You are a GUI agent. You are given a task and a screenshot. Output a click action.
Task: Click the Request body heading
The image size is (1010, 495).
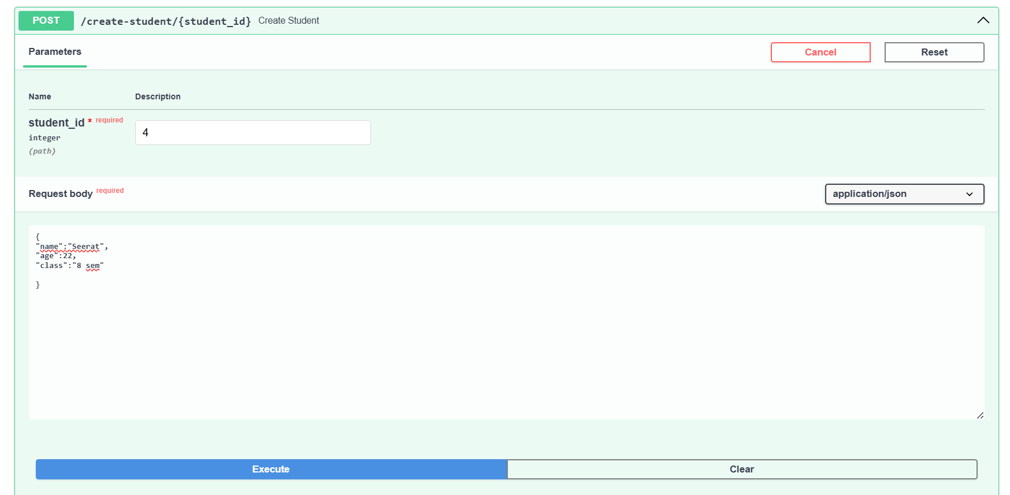click(x=61, y=194)
